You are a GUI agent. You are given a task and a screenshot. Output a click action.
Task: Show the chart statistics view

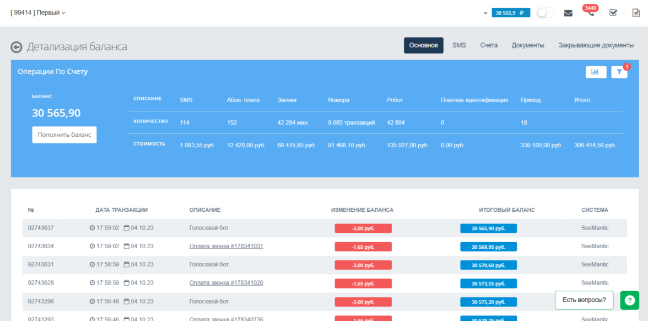coord(596,72)
